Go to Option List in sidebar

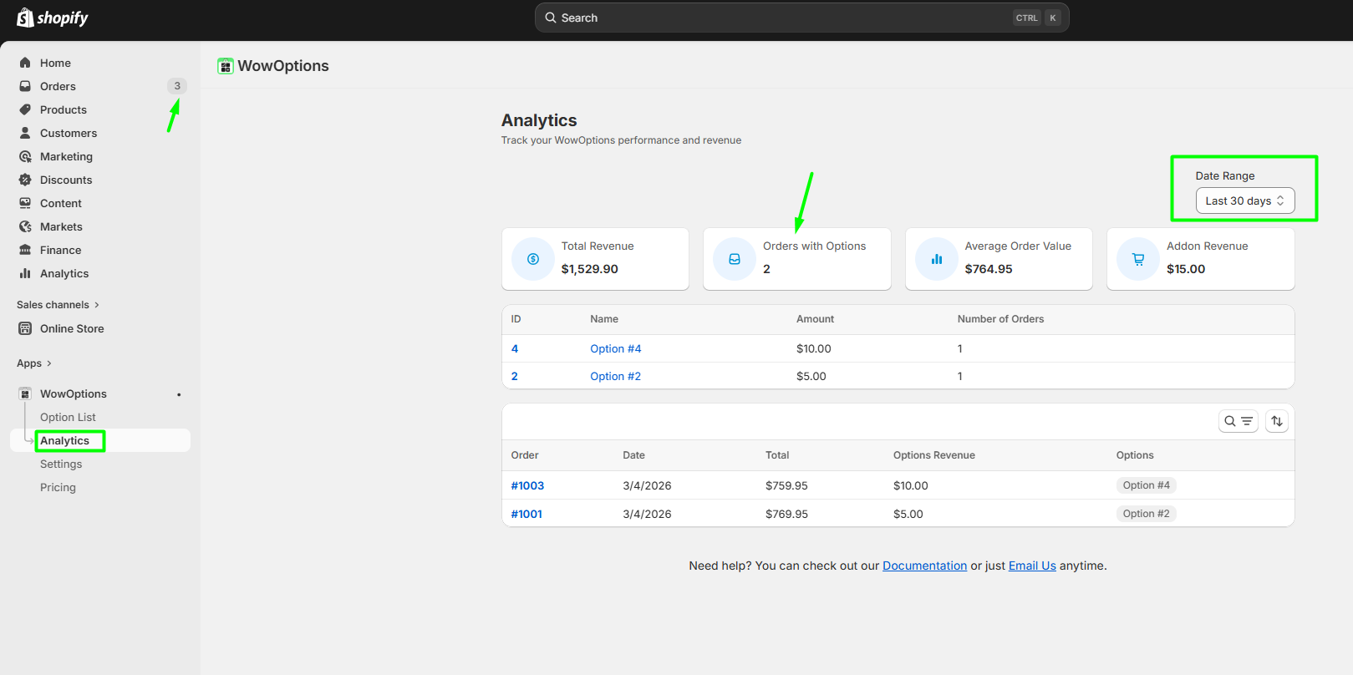[68, 417]
